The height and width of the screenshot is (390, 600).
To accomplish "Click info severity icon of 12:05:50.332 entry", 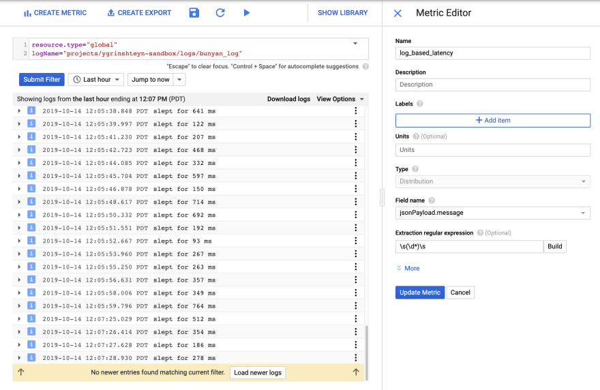I will (31, 214).
